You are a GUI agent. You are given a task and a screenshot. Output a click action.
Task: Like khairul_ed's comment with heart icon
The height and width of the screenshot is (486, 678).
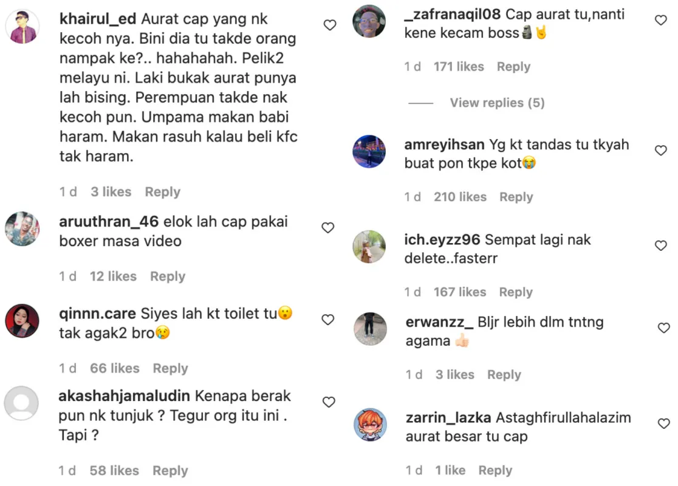pyautogui.click(x=330, y=25)
